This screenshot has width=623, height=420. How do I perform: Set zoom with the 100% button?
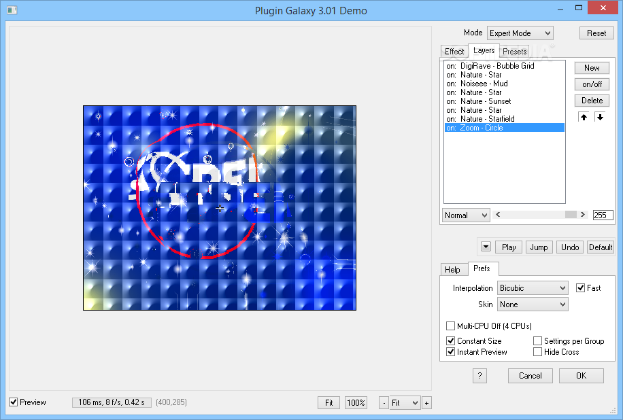[356, 403]
